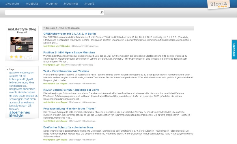Rate the blog with the fifth star
This screenshot has width=237, height=144.
pyautogui.click(x=30, y=57)
